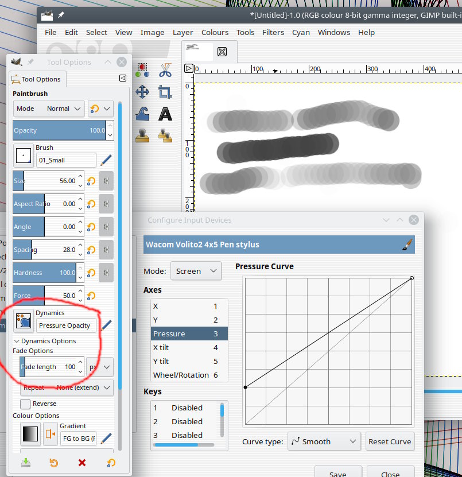Collapse the Dynamics Options expander
The image size is (462, 477).
coord(17,341)
